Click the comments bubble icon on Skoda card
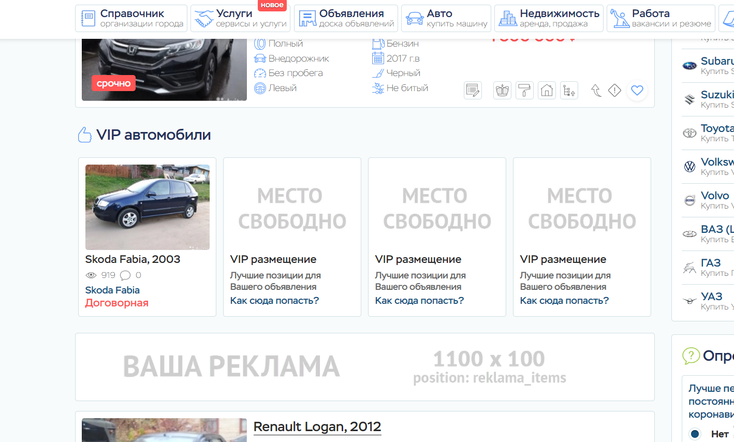Image resolution: width=734 pixels, height=442 pixels. point(125,275)
